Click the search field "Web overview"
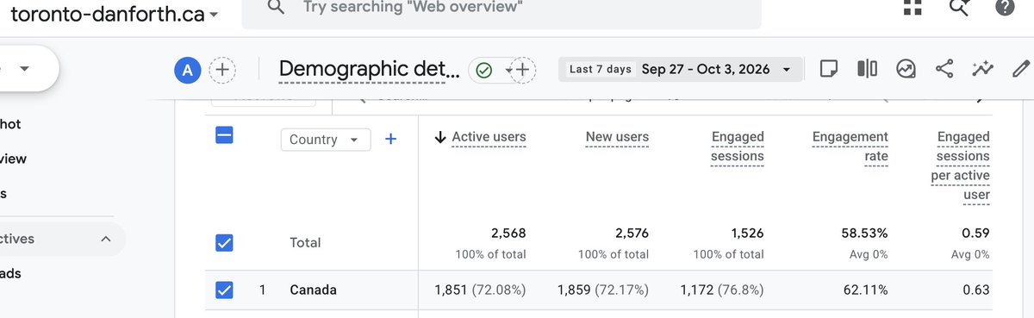 click(501, 9)
